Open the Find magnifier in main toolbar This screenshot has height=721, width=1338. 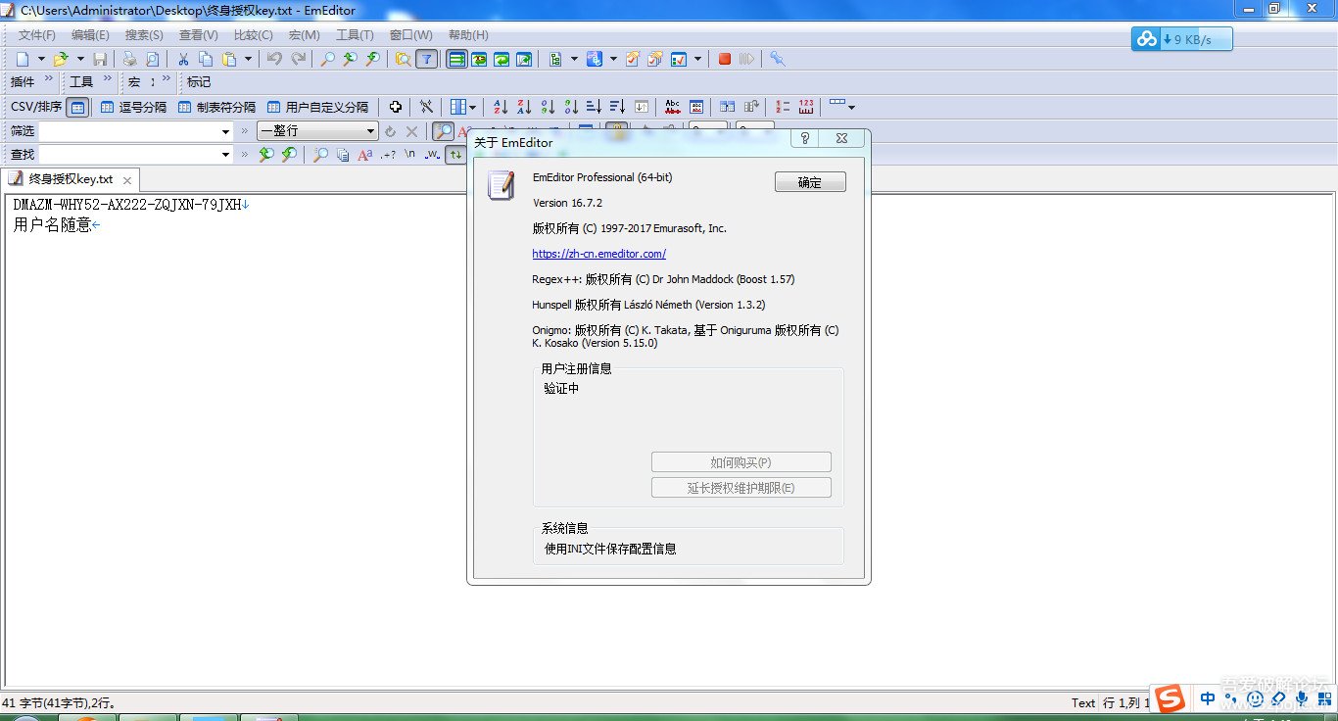[x=328, y=59]
